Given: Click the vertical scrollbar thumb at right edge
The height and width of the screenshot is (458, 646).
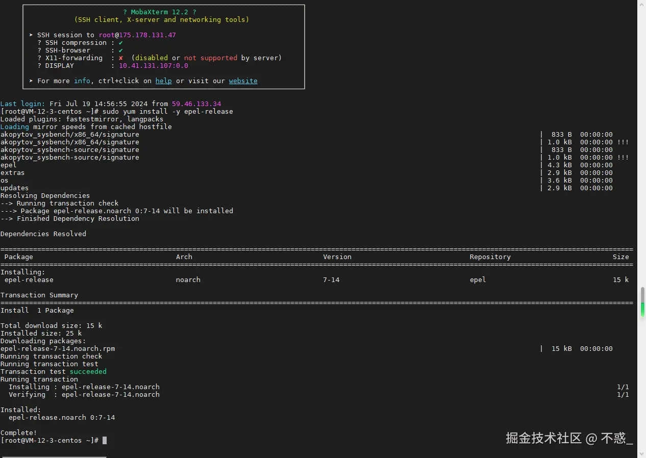Looking at the screenshot, I should [x=643, y=302].
